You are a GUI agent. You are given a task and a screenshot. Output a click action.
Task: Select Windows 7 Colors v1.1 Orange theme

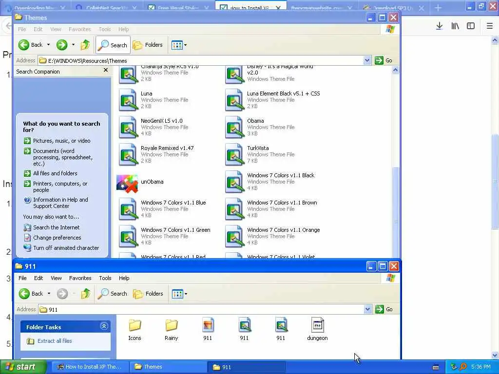coord(234,237)
